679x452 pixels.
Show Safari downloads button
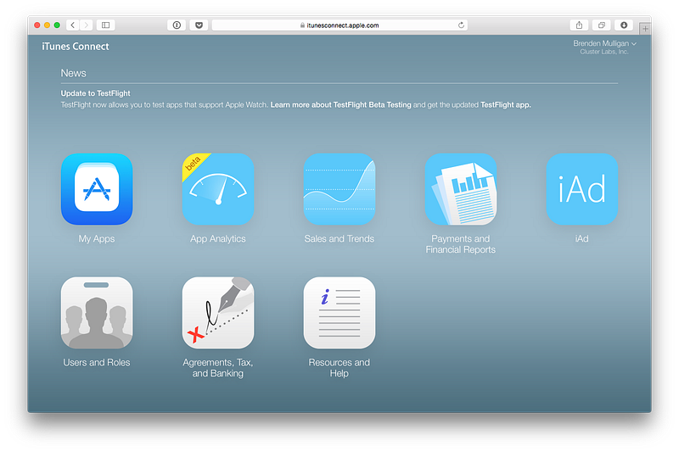pos(624,25)
